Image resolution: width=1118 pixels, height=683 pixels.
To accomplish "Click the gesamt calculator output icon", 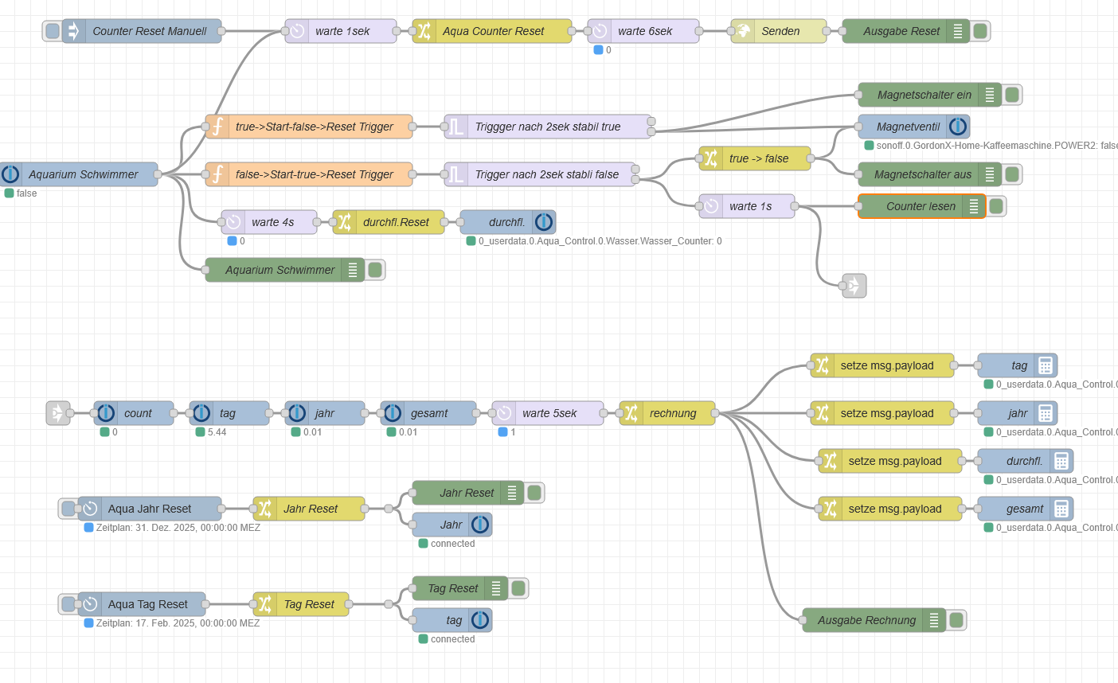I will (1061, 509).
